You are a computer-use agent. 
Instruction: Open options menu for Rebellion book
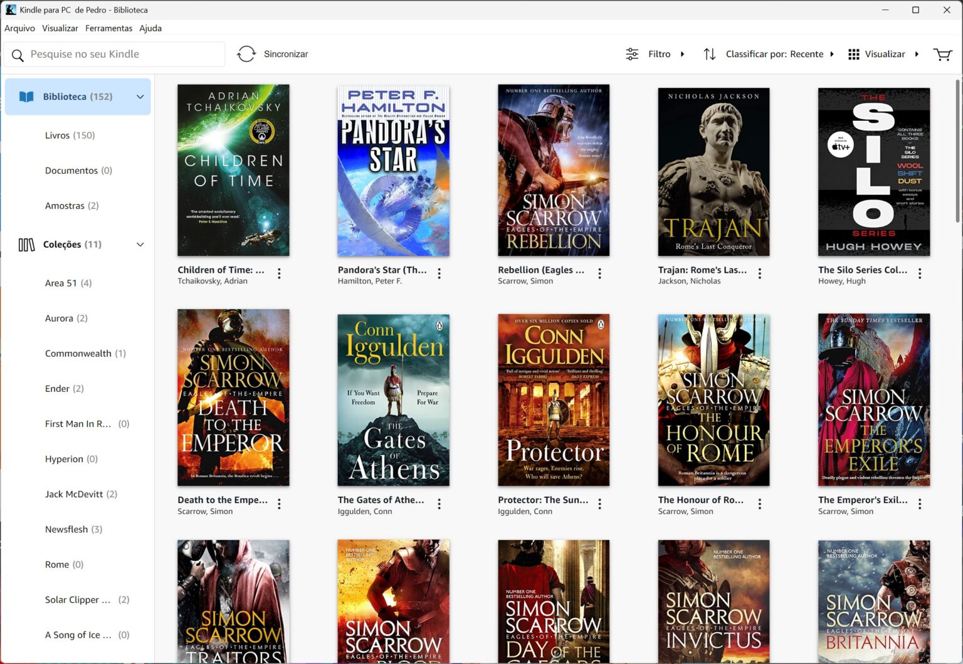click(x=599, y=273)
